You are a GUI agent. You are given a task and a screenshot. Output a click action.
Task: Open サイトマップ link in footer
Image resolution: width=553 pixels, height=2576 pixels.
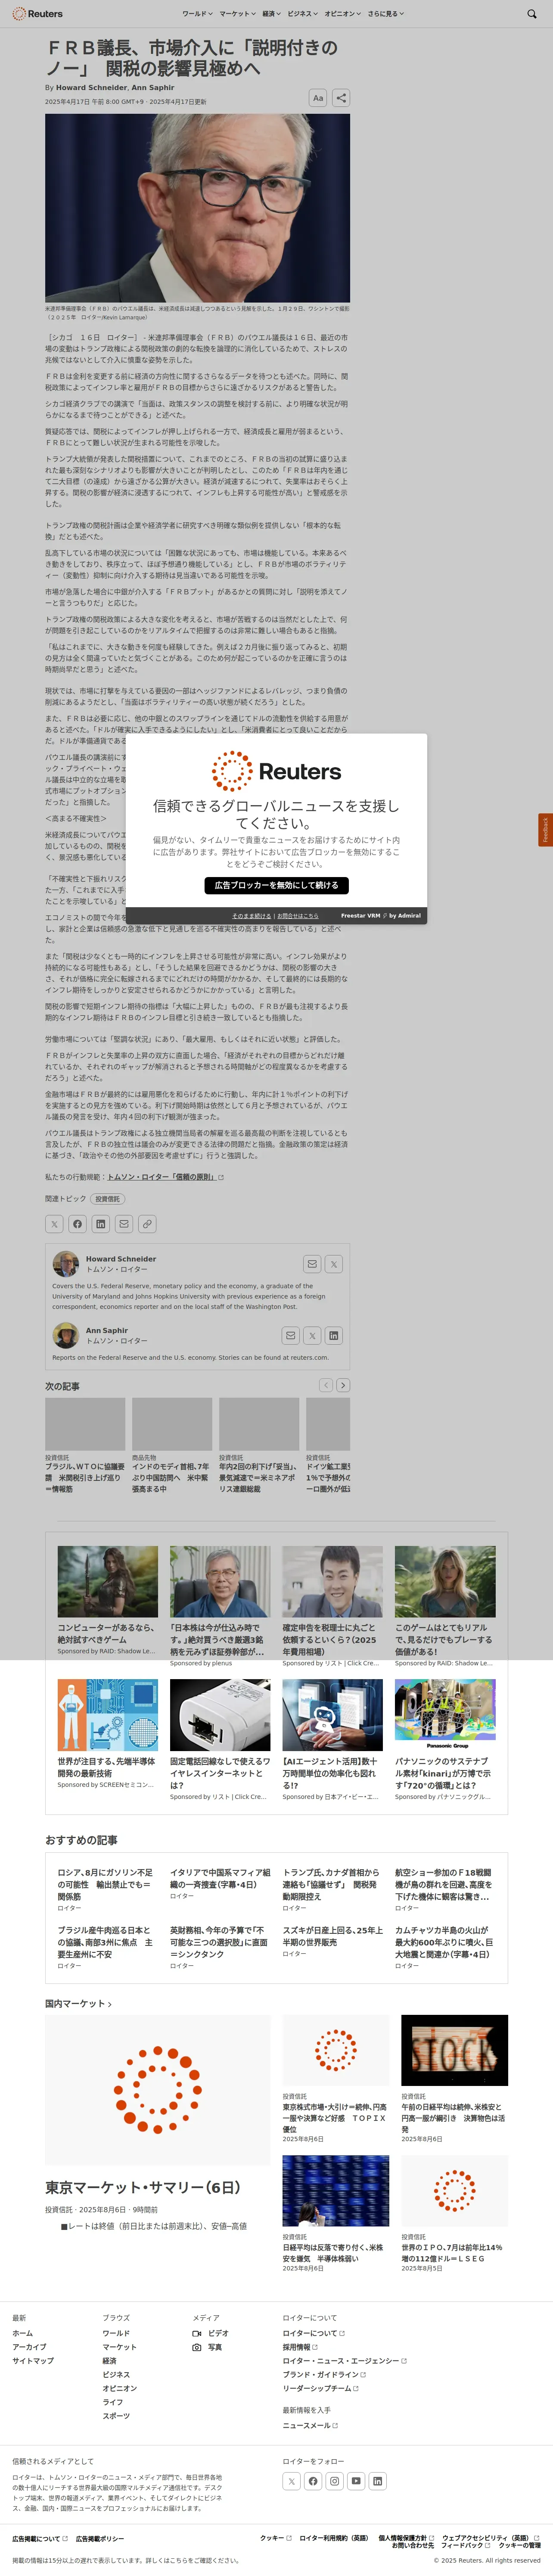[x=33, y=2361]
